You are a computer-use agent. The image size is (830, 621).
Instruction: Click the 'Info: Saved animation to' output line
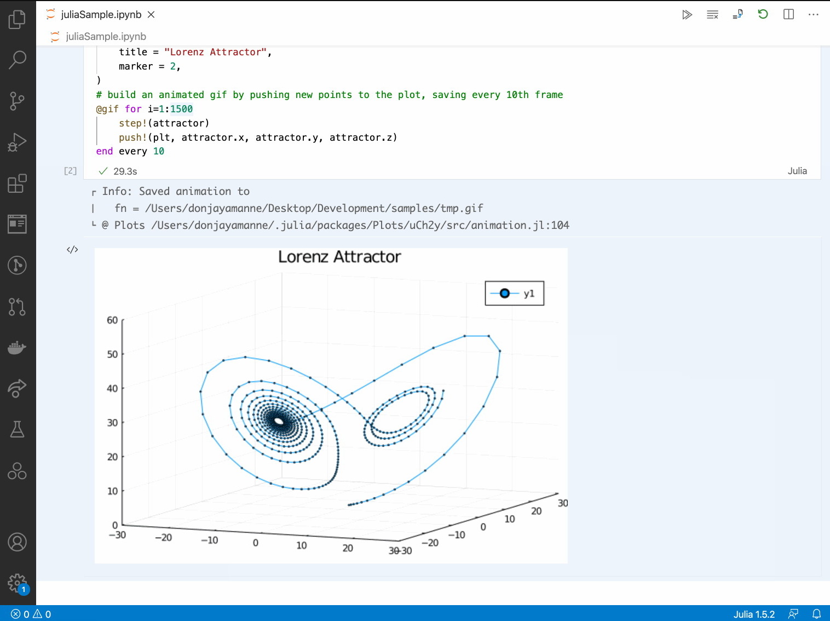176,191
